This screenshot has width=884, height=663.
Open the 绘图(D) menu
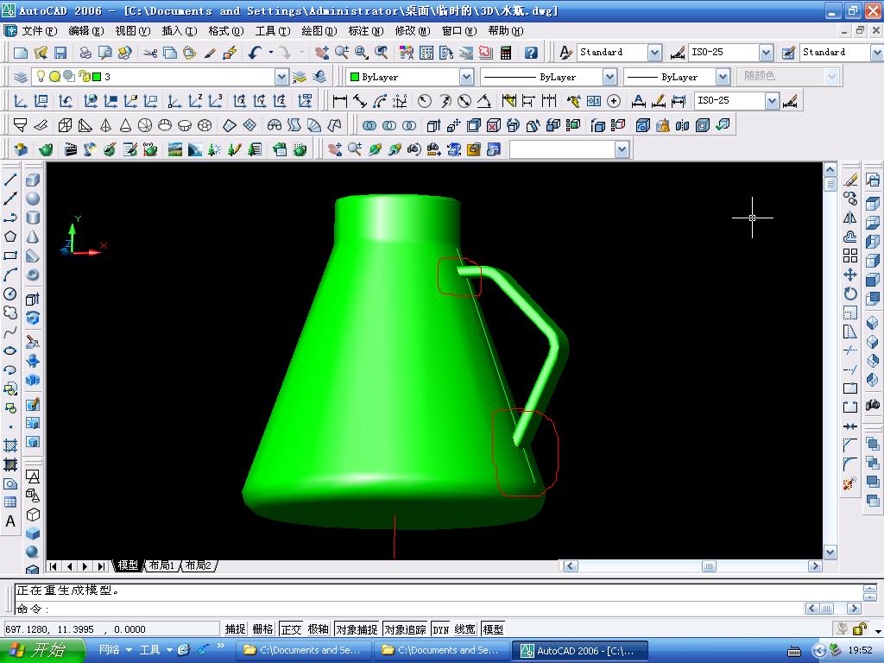pos(319,31)
